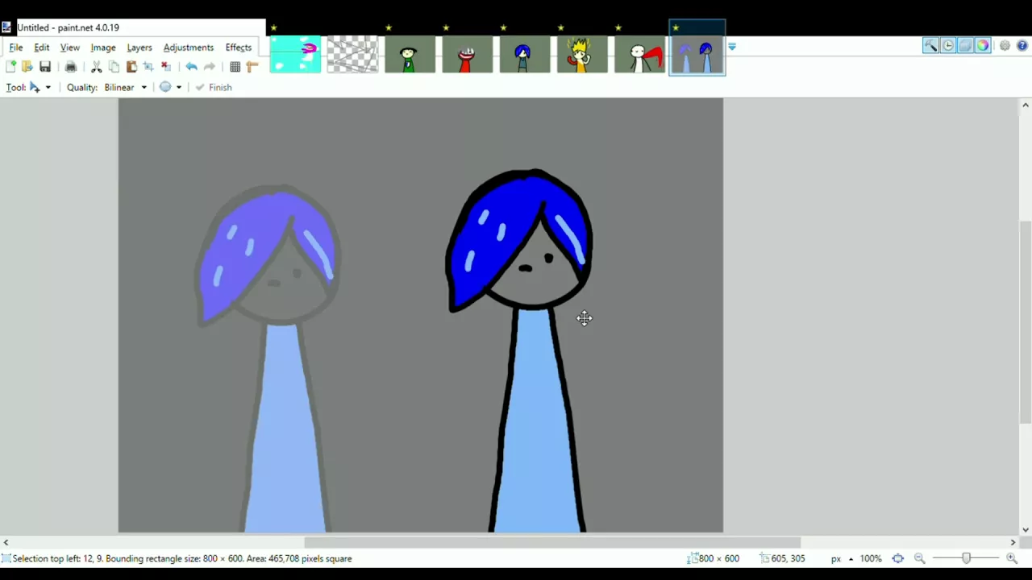Toggle pixel grid display
The image size is (1032, 580).
[235, 67]
